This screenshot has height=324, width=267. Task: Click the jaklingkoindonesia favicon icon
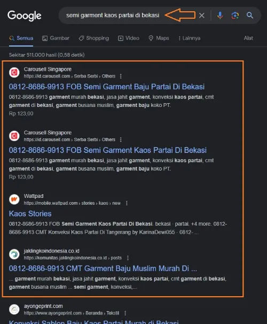click(x=14, y=254)
